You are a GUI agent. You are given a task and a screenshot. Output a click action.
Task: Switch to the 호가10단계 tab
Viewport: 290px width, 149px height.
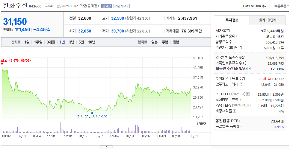(268, 20)
